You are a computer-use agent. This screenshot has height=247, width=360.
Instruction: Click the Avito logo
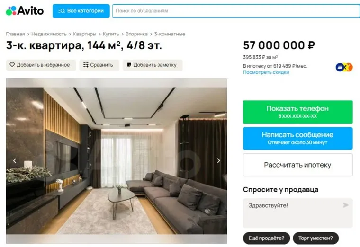pyautogui.click(x=25, y=11)
